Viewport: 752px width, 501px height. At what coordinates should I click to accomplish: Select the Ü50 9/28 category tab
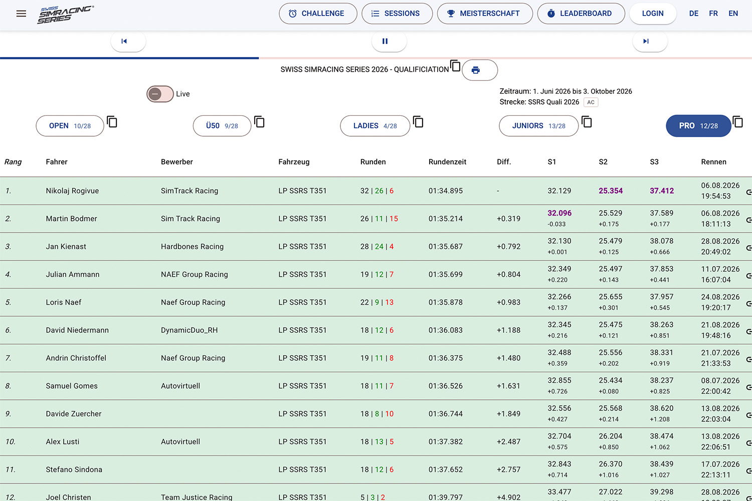[222, 126]
